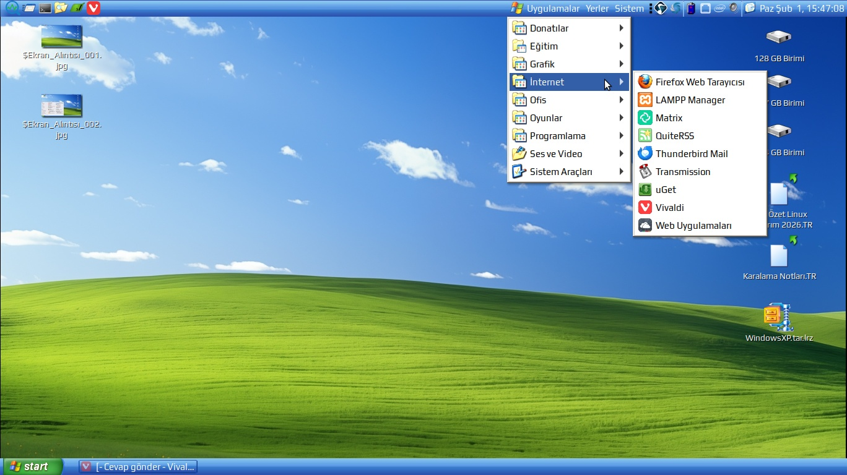Open the folder search launcher in top panel

click(61, 8)
